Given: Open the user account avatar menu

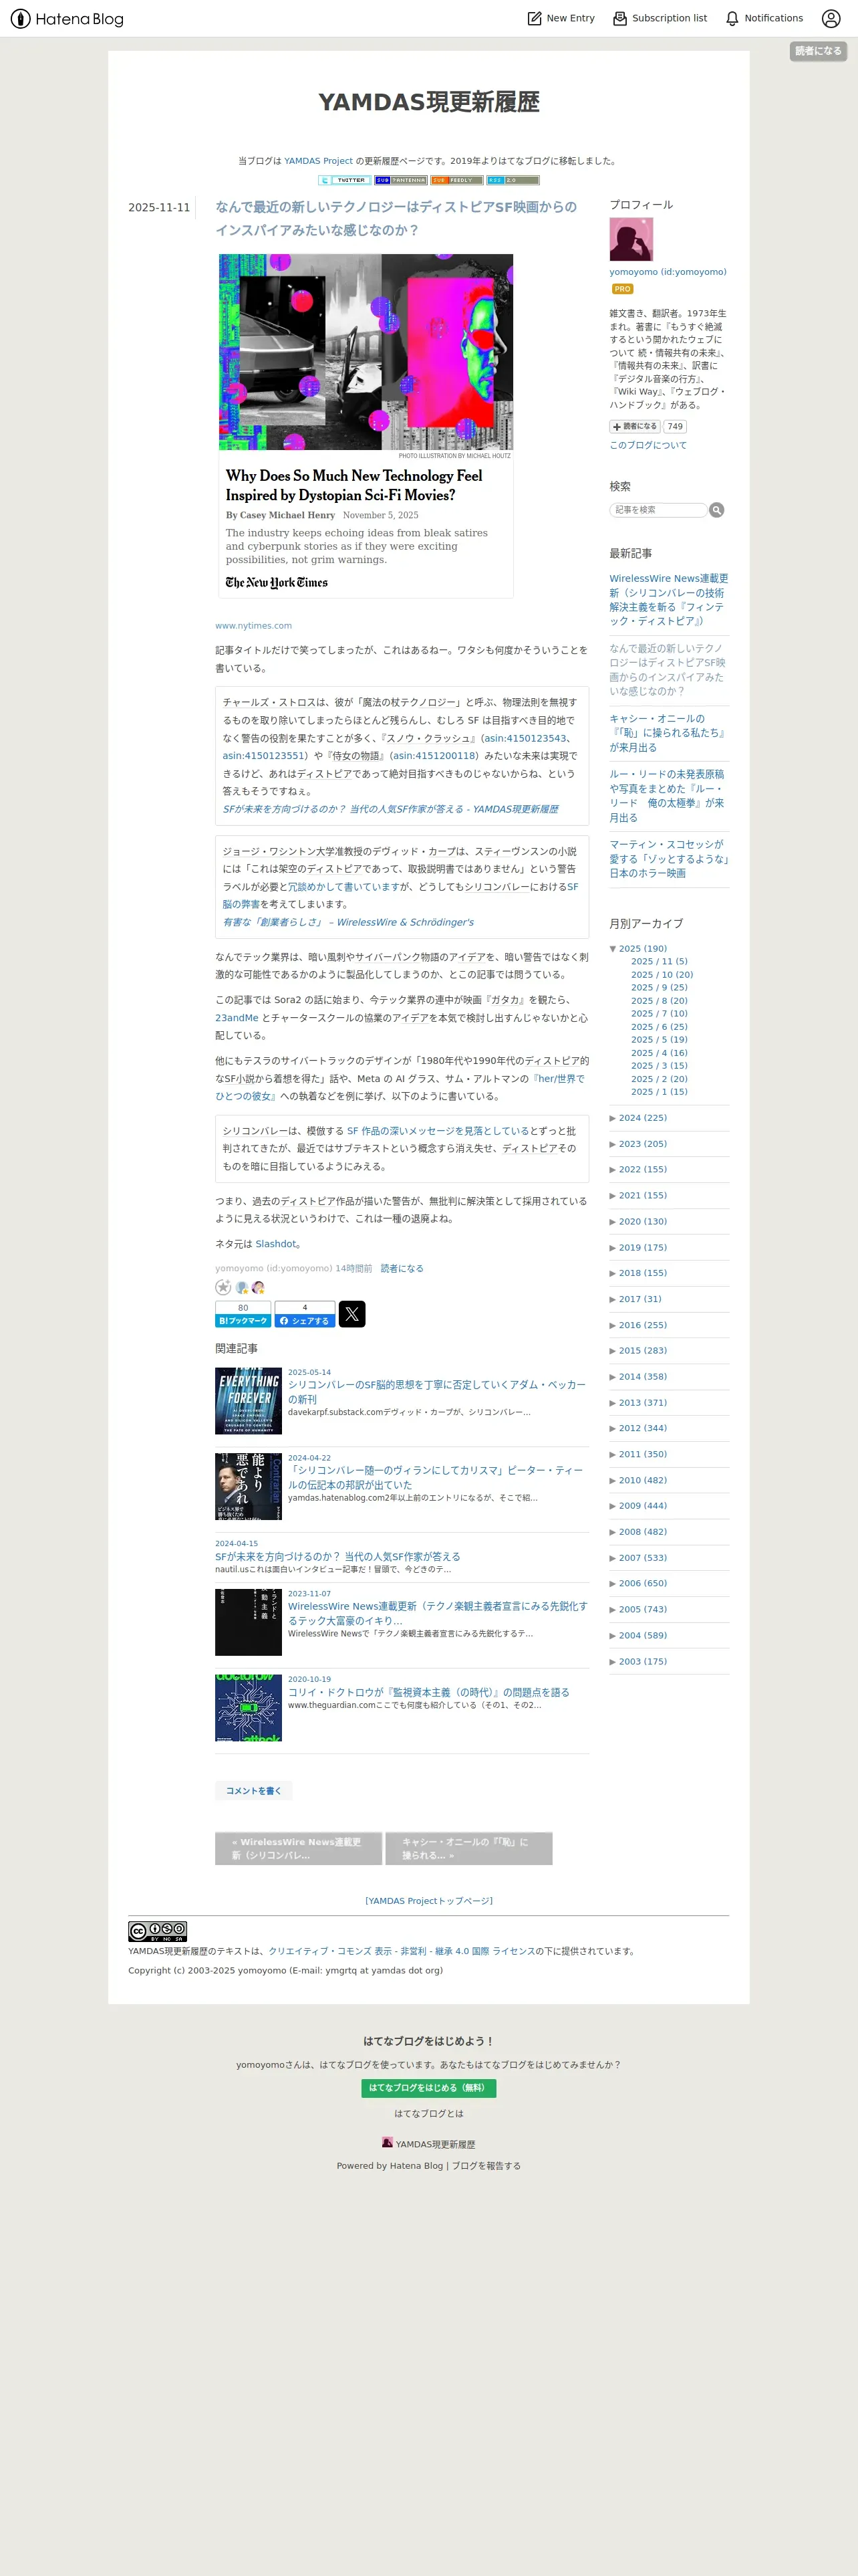Looking at the screenshot, I should click(x=831, y=18).
